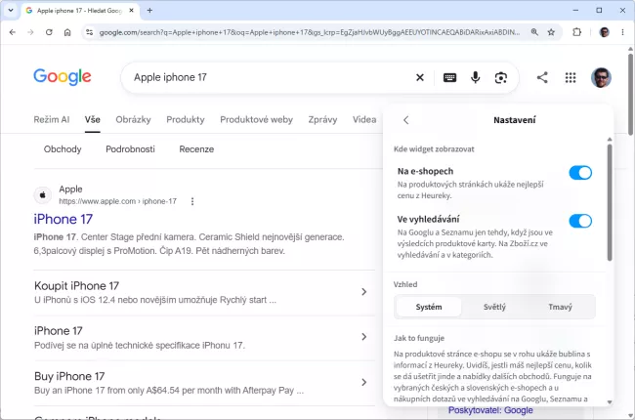Click the settings panel scroll-down arrow

[x=610, y=402]
